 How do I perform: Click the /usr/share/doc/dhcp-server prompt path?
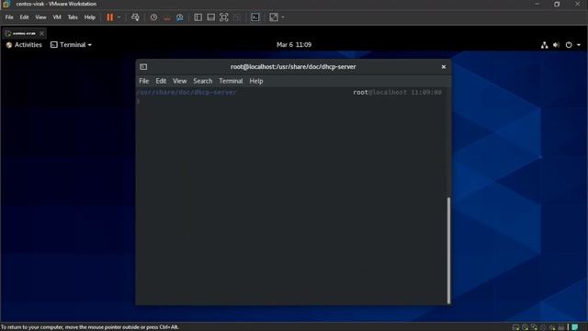click(187, 92)
